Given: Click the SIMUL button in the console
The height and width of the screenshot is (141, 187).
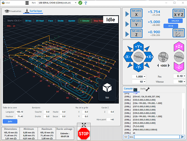Looking at the screenshot, I should coord(131,137).
